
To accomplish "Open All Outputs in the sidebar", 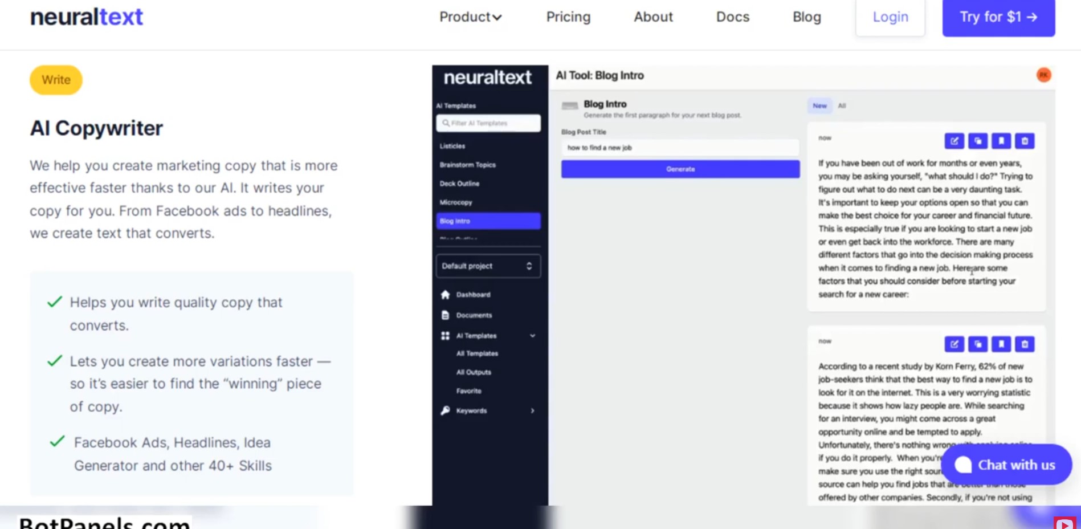I will 474,372.
